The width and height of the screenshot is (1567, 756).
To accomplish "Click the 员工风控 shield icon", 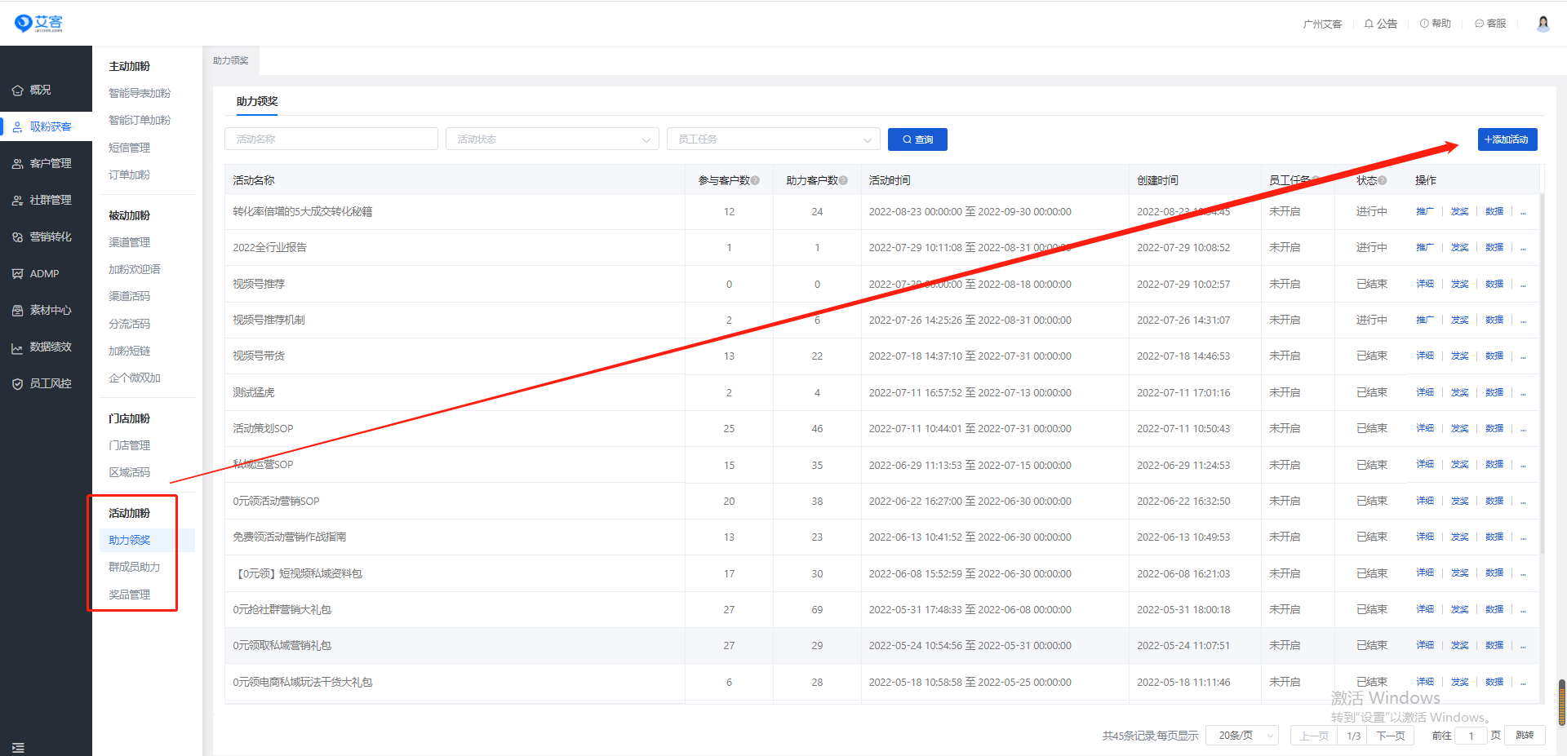I will coord(17,384).
